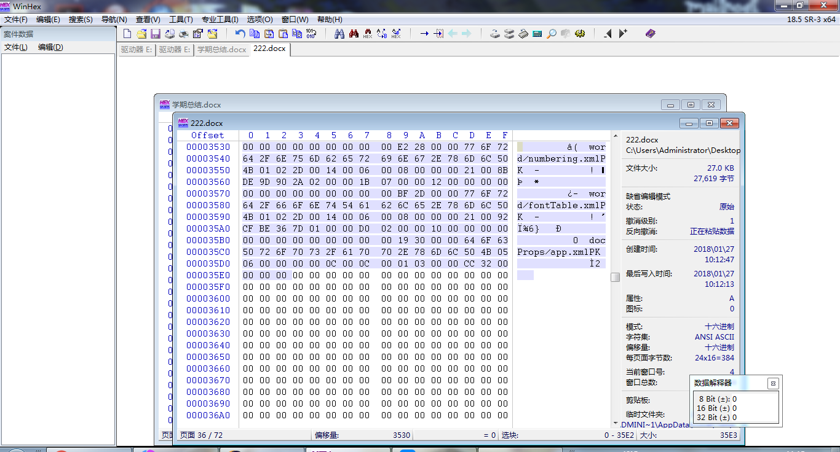The image size is (840, 452).
Task: Click the Clone Disk toolbar icon
Action: coord(509,34)
